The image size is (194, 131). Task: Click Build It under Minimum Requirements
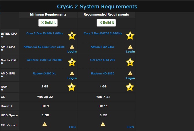48,23
